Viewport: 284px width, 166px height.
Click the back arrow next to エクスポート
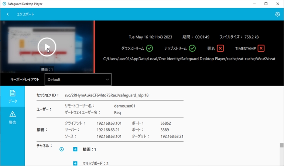pyautogui.click(x=8, y=14)
